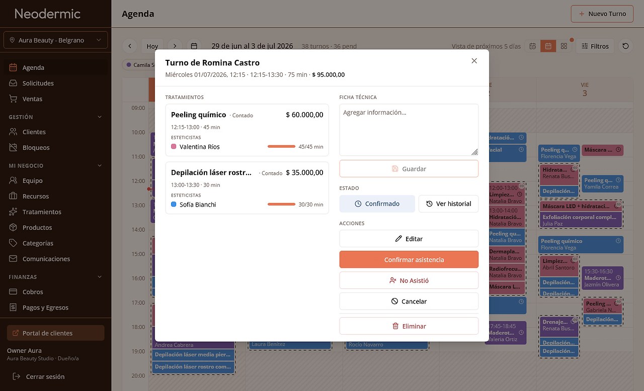
Task: Click the Tratamientos sparkle icon
Action: click(x=13, y=212)
